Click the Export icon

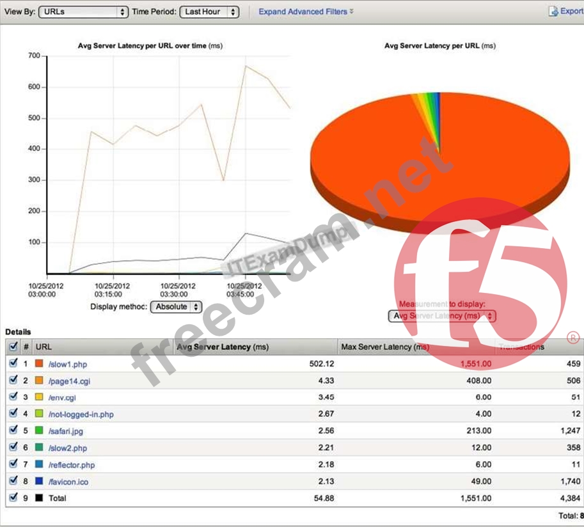[553, 11]
